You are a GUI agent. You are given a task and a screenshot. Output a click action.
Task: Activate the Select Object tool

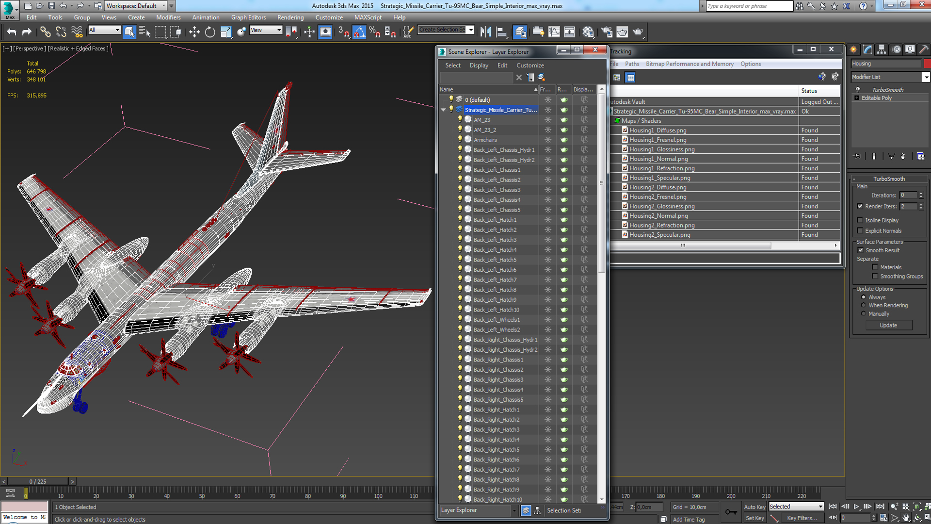129,32
